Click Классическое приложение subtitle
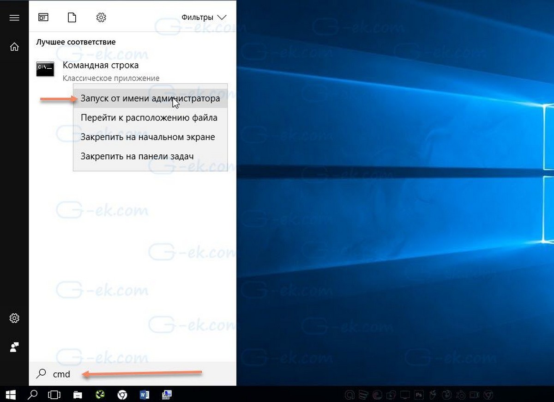The height and width of the screenshot is (402, 554). tap(111, 78)
